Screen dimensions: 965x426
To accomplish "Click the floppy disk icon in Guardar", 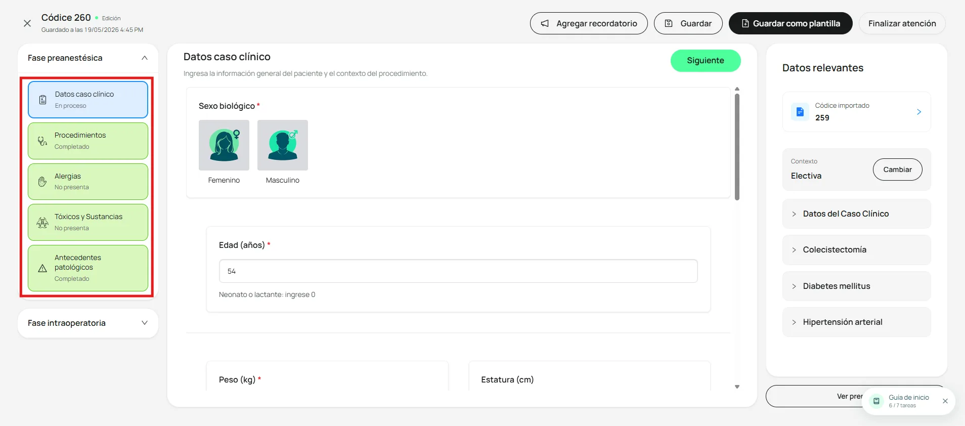I will tap(669, 23).
